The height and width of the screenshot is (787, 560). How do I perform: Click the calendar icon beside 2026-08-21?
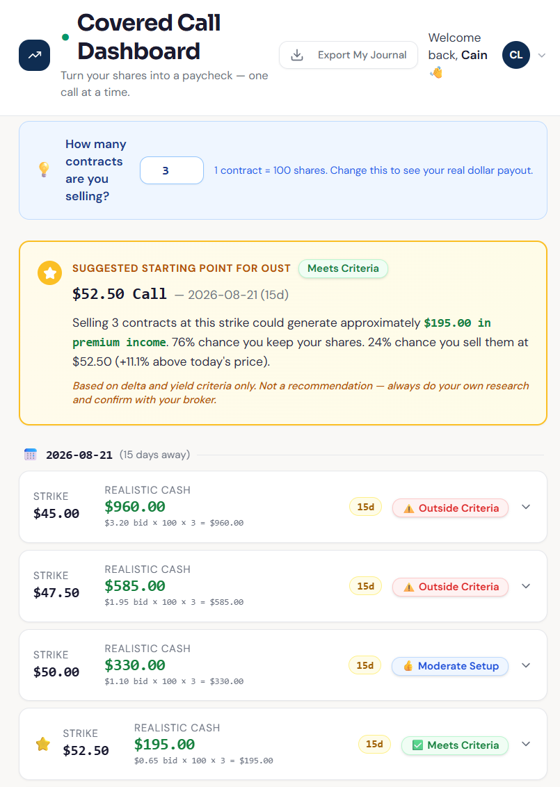click(x=31, y=455)
